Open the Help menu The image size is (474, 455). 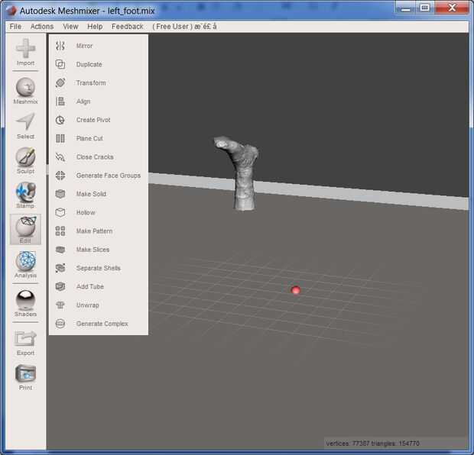tap(95, 27)
